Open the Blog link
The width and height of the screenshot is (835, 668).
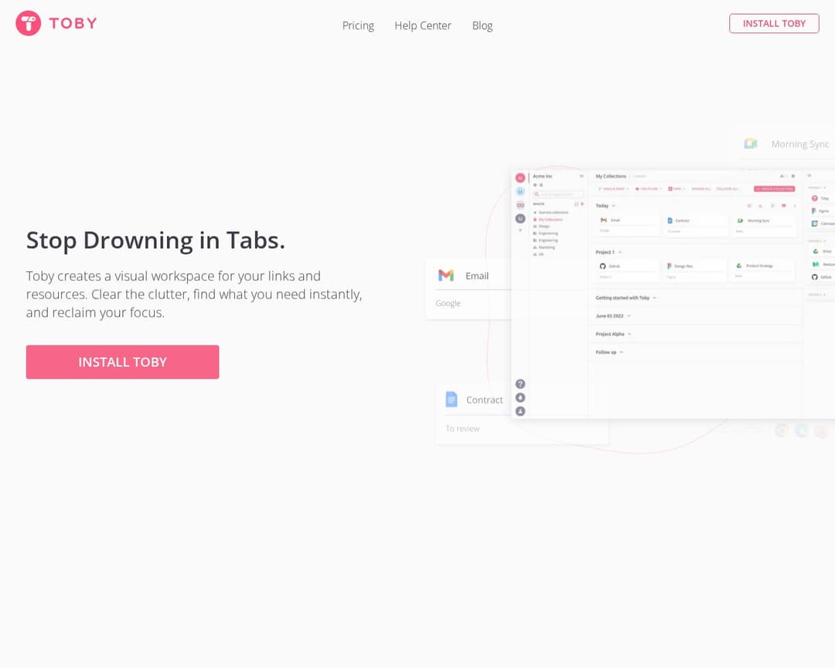[482, 26]
